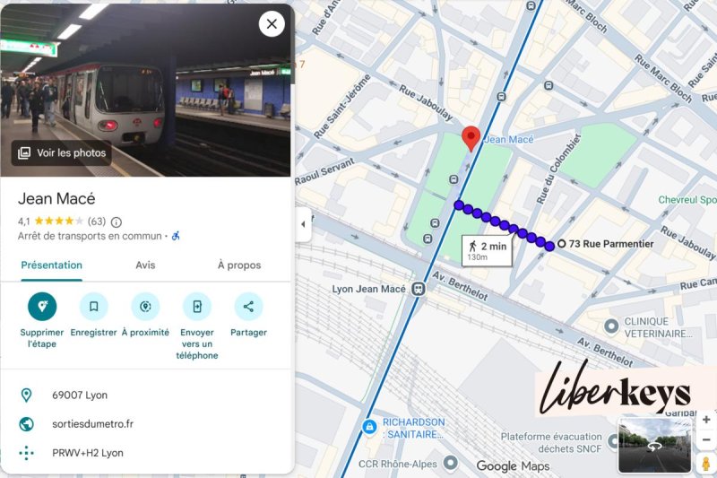Click the red Jean Macé map pin
The height and width of the screenshot is (478, 717).
click(x=471, y=139)
